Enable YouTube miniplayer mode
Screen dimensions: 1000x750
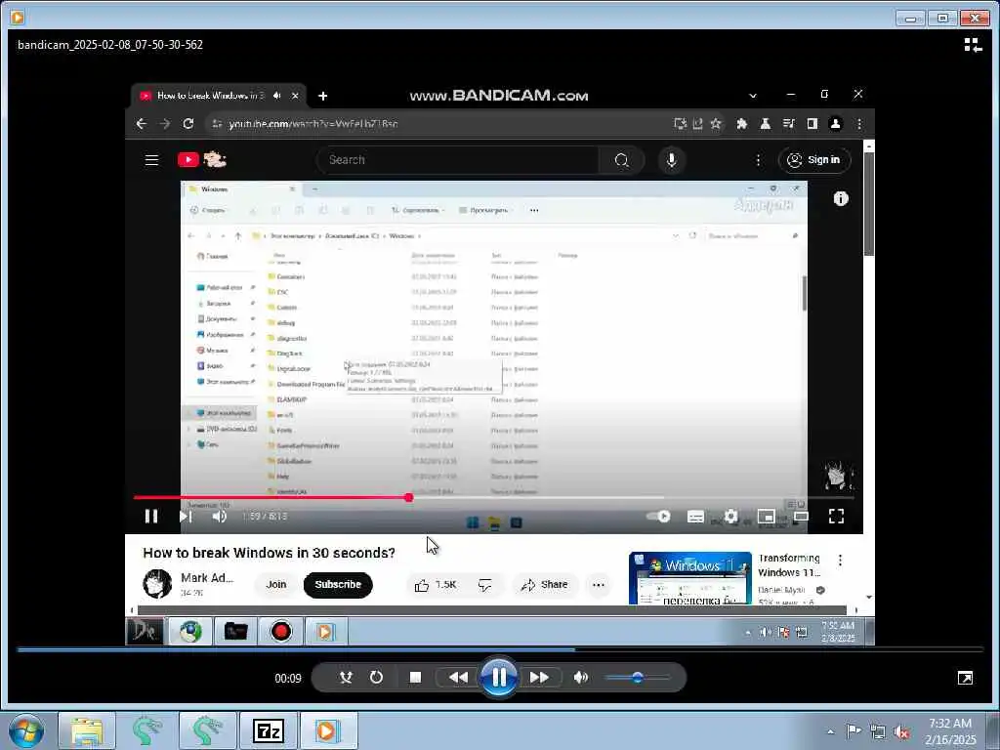[x=766, y=516]
